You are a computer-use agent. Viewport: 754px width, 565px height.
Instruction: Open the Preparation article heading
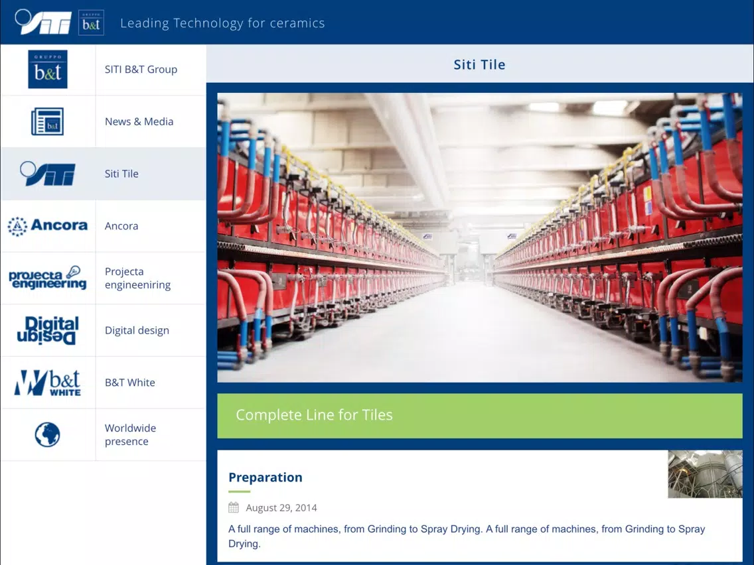[x=265, y=477]
